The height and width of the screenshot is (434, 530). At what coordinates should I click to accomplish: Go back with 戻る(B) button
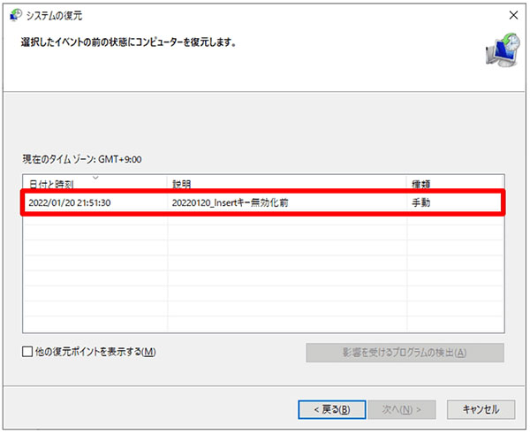click(x=332, y=409)
